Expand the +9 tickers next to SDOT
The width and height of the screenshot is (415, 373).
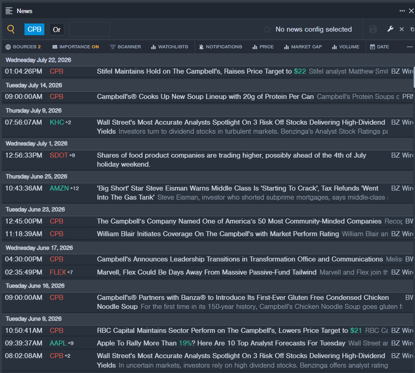coord(72,155)
